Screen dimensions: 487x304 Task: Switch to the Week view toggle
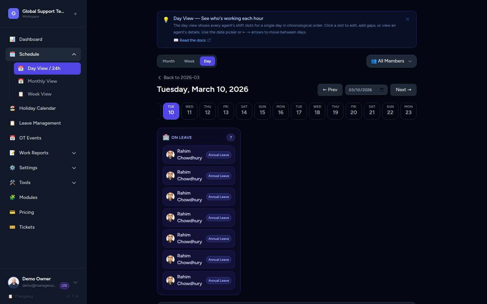click(189, 61)
